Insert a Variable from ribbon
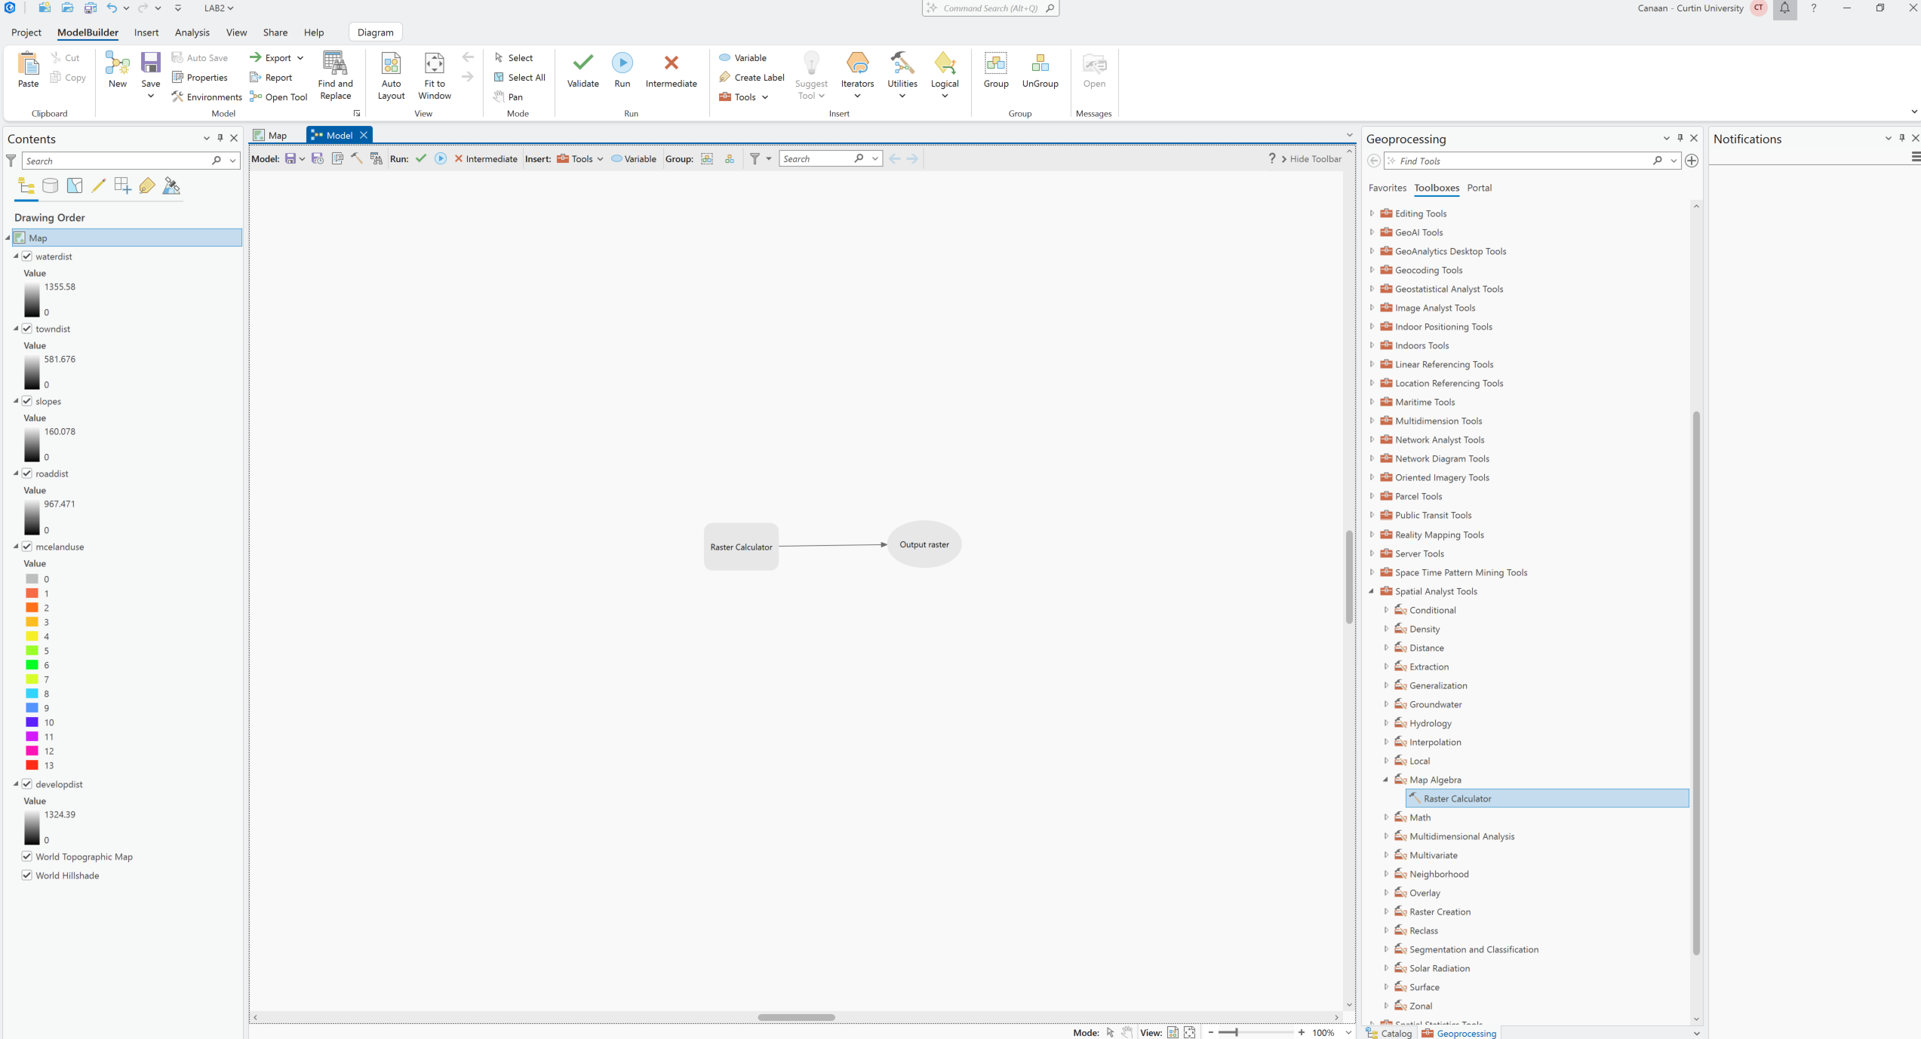This screenshot has width=1921, height=1039. click(742, 57)
